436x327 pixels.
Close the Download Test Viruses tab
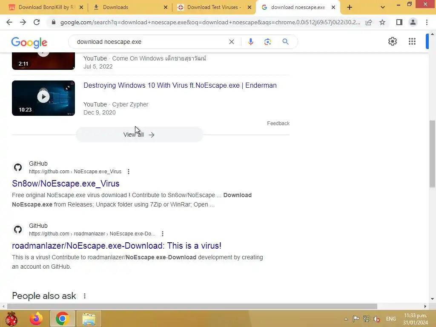click(x=250, y=7)
